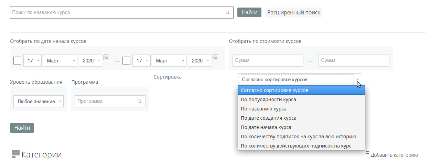
Task: Choose По названию курса from list
Action: click(264, 109)
